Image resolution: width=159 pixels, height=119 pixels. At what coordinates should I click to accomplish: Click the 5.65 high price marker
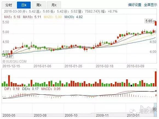149,21
